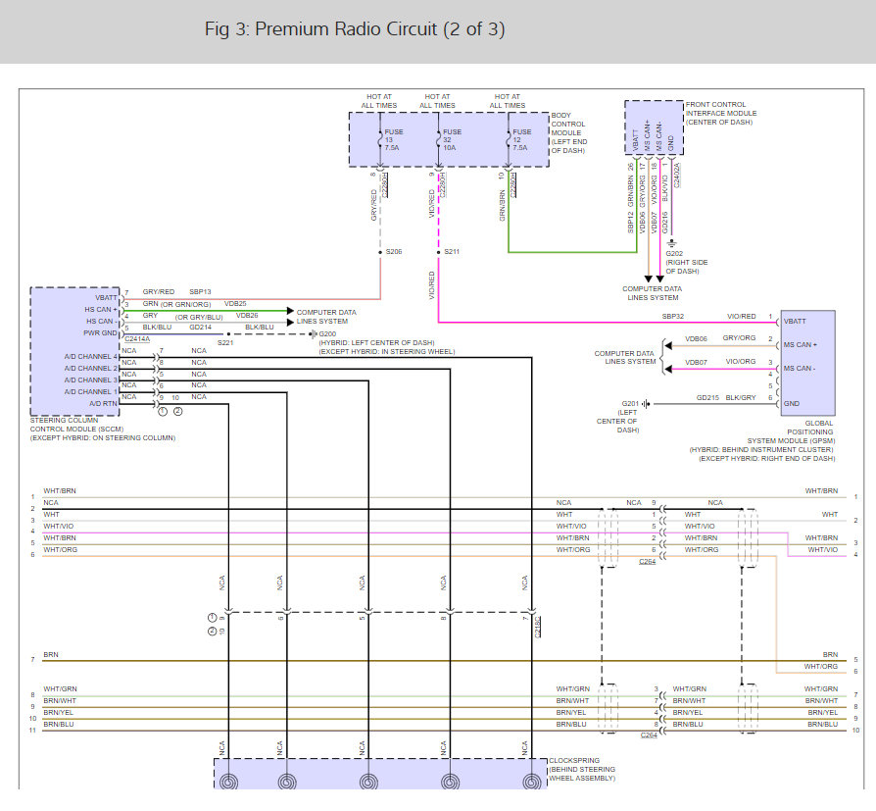
Task: Click the A/D CHANNEL 1 pin label
Action: click(x=90, y=391)
